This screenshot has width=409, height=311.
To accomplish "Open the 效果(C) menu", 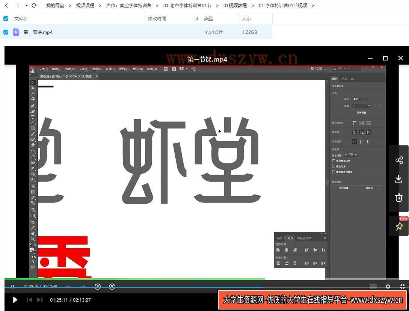I will (110, 69).
